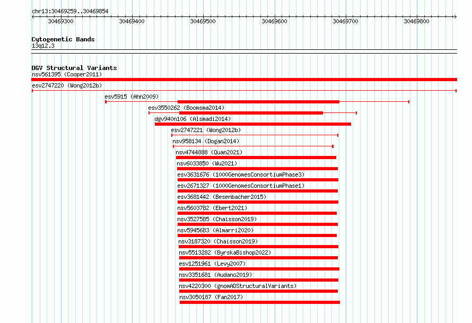Image resolution: width=472 pixels, height=323 pixels.
Task: Click the nsv3187320 red bar
Action: tap(258, 247)
